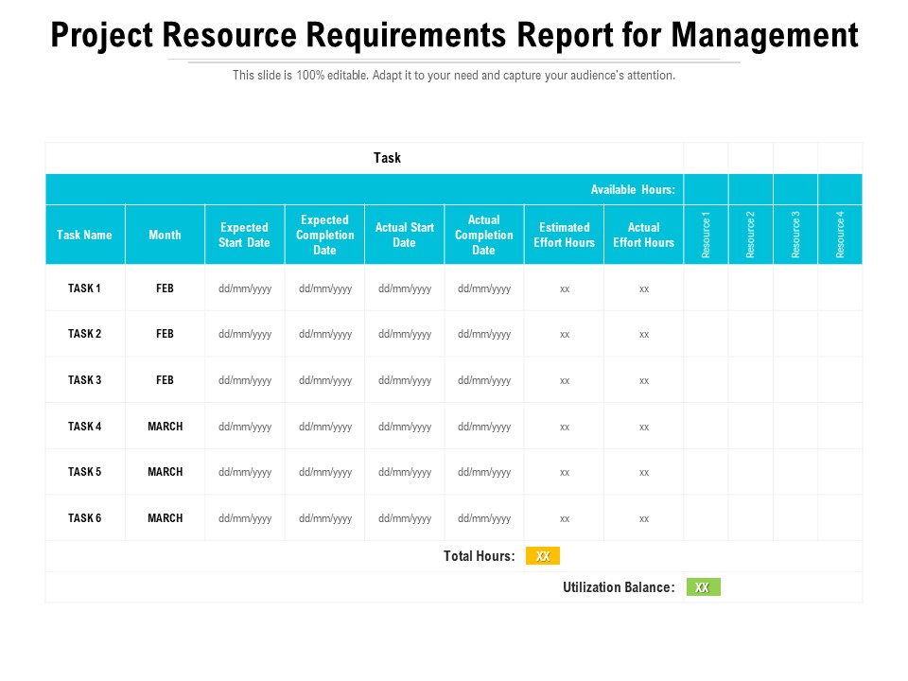Select TASK 4 Actual Effort Hours xx value
The height and width of the screenshot is (681, 908).
tap(644, 428)
